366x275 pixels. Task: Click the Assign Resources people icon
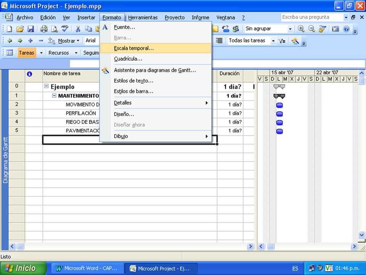[x=236, y=29]
